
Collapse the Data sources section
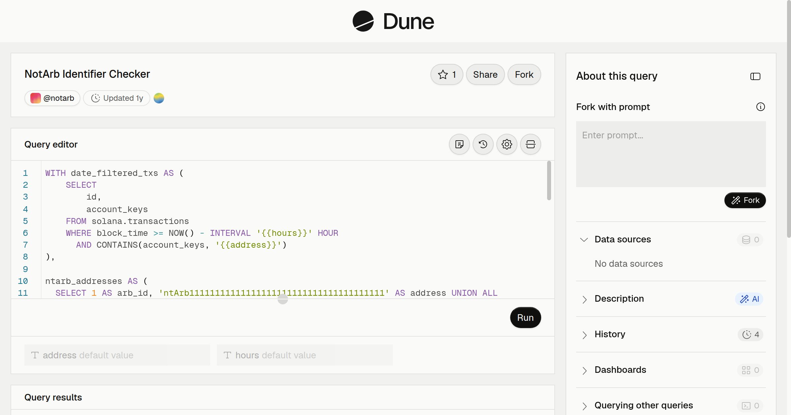point(584,239)
